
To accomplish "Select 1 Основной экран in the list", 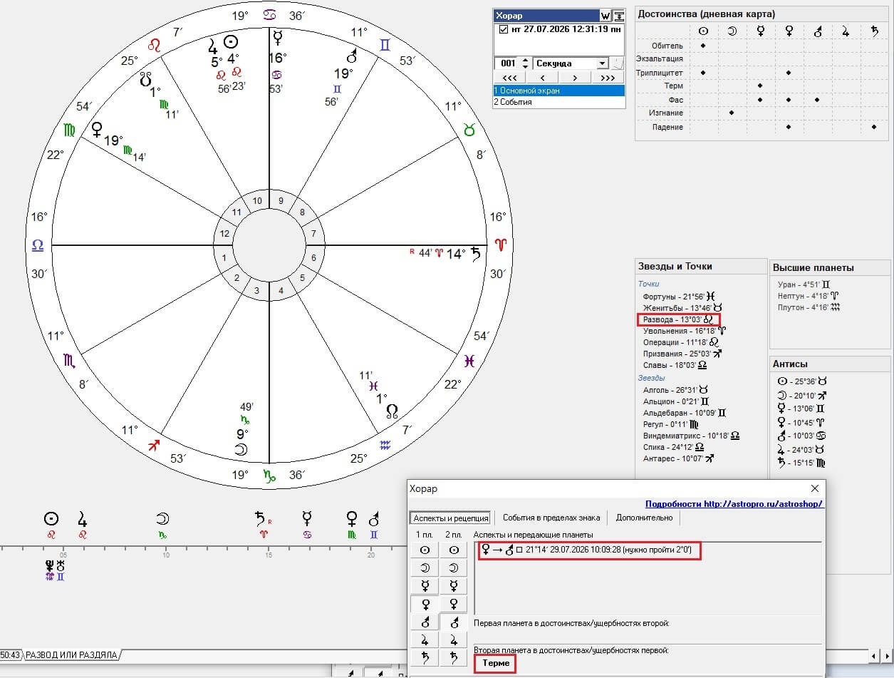I will point(559,91).
